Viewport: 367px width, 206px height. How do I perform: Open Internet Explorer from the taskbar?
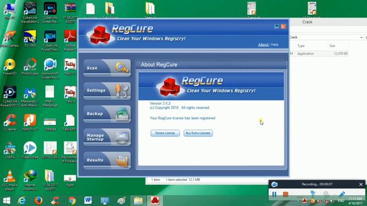[22, 200]
